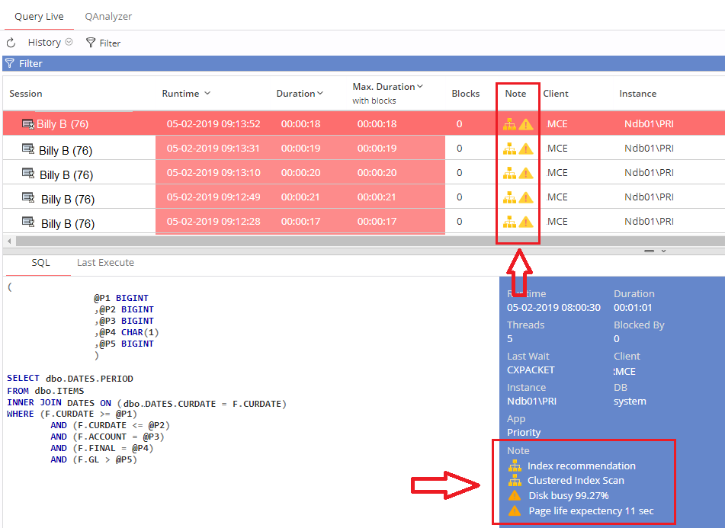Click the horizontal scrollbar left arrow
The width and height of the screenshot is (725, 528).
click(x=9, y=241)
